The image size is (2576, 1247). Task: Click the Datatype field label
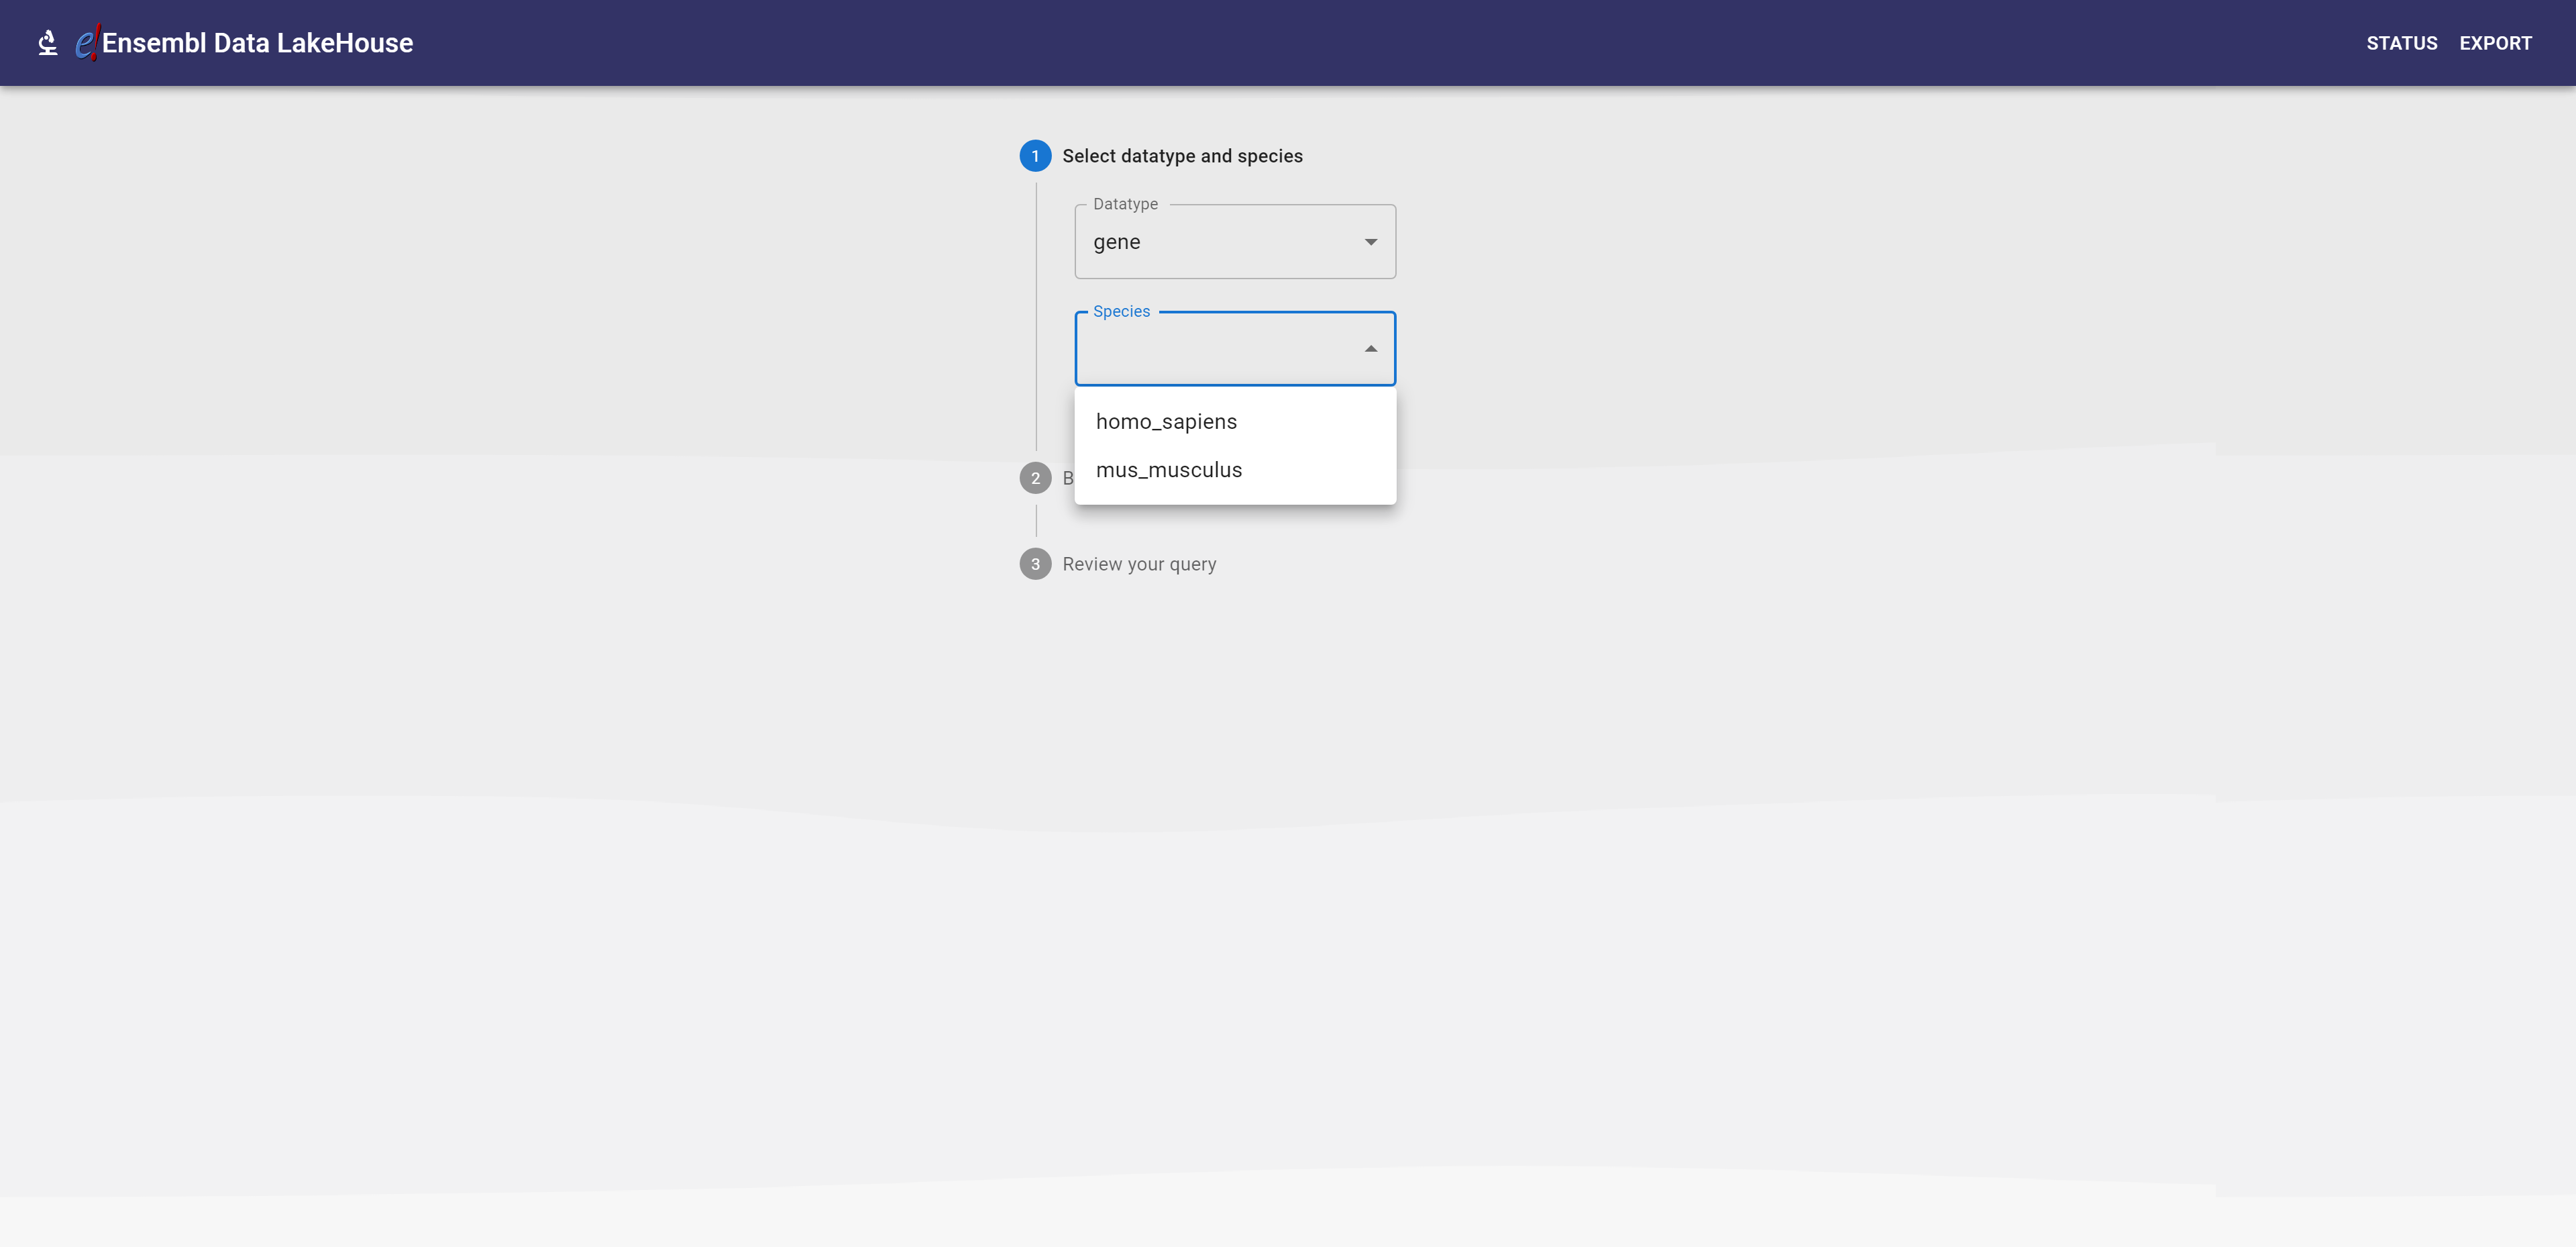point(1125,204)
